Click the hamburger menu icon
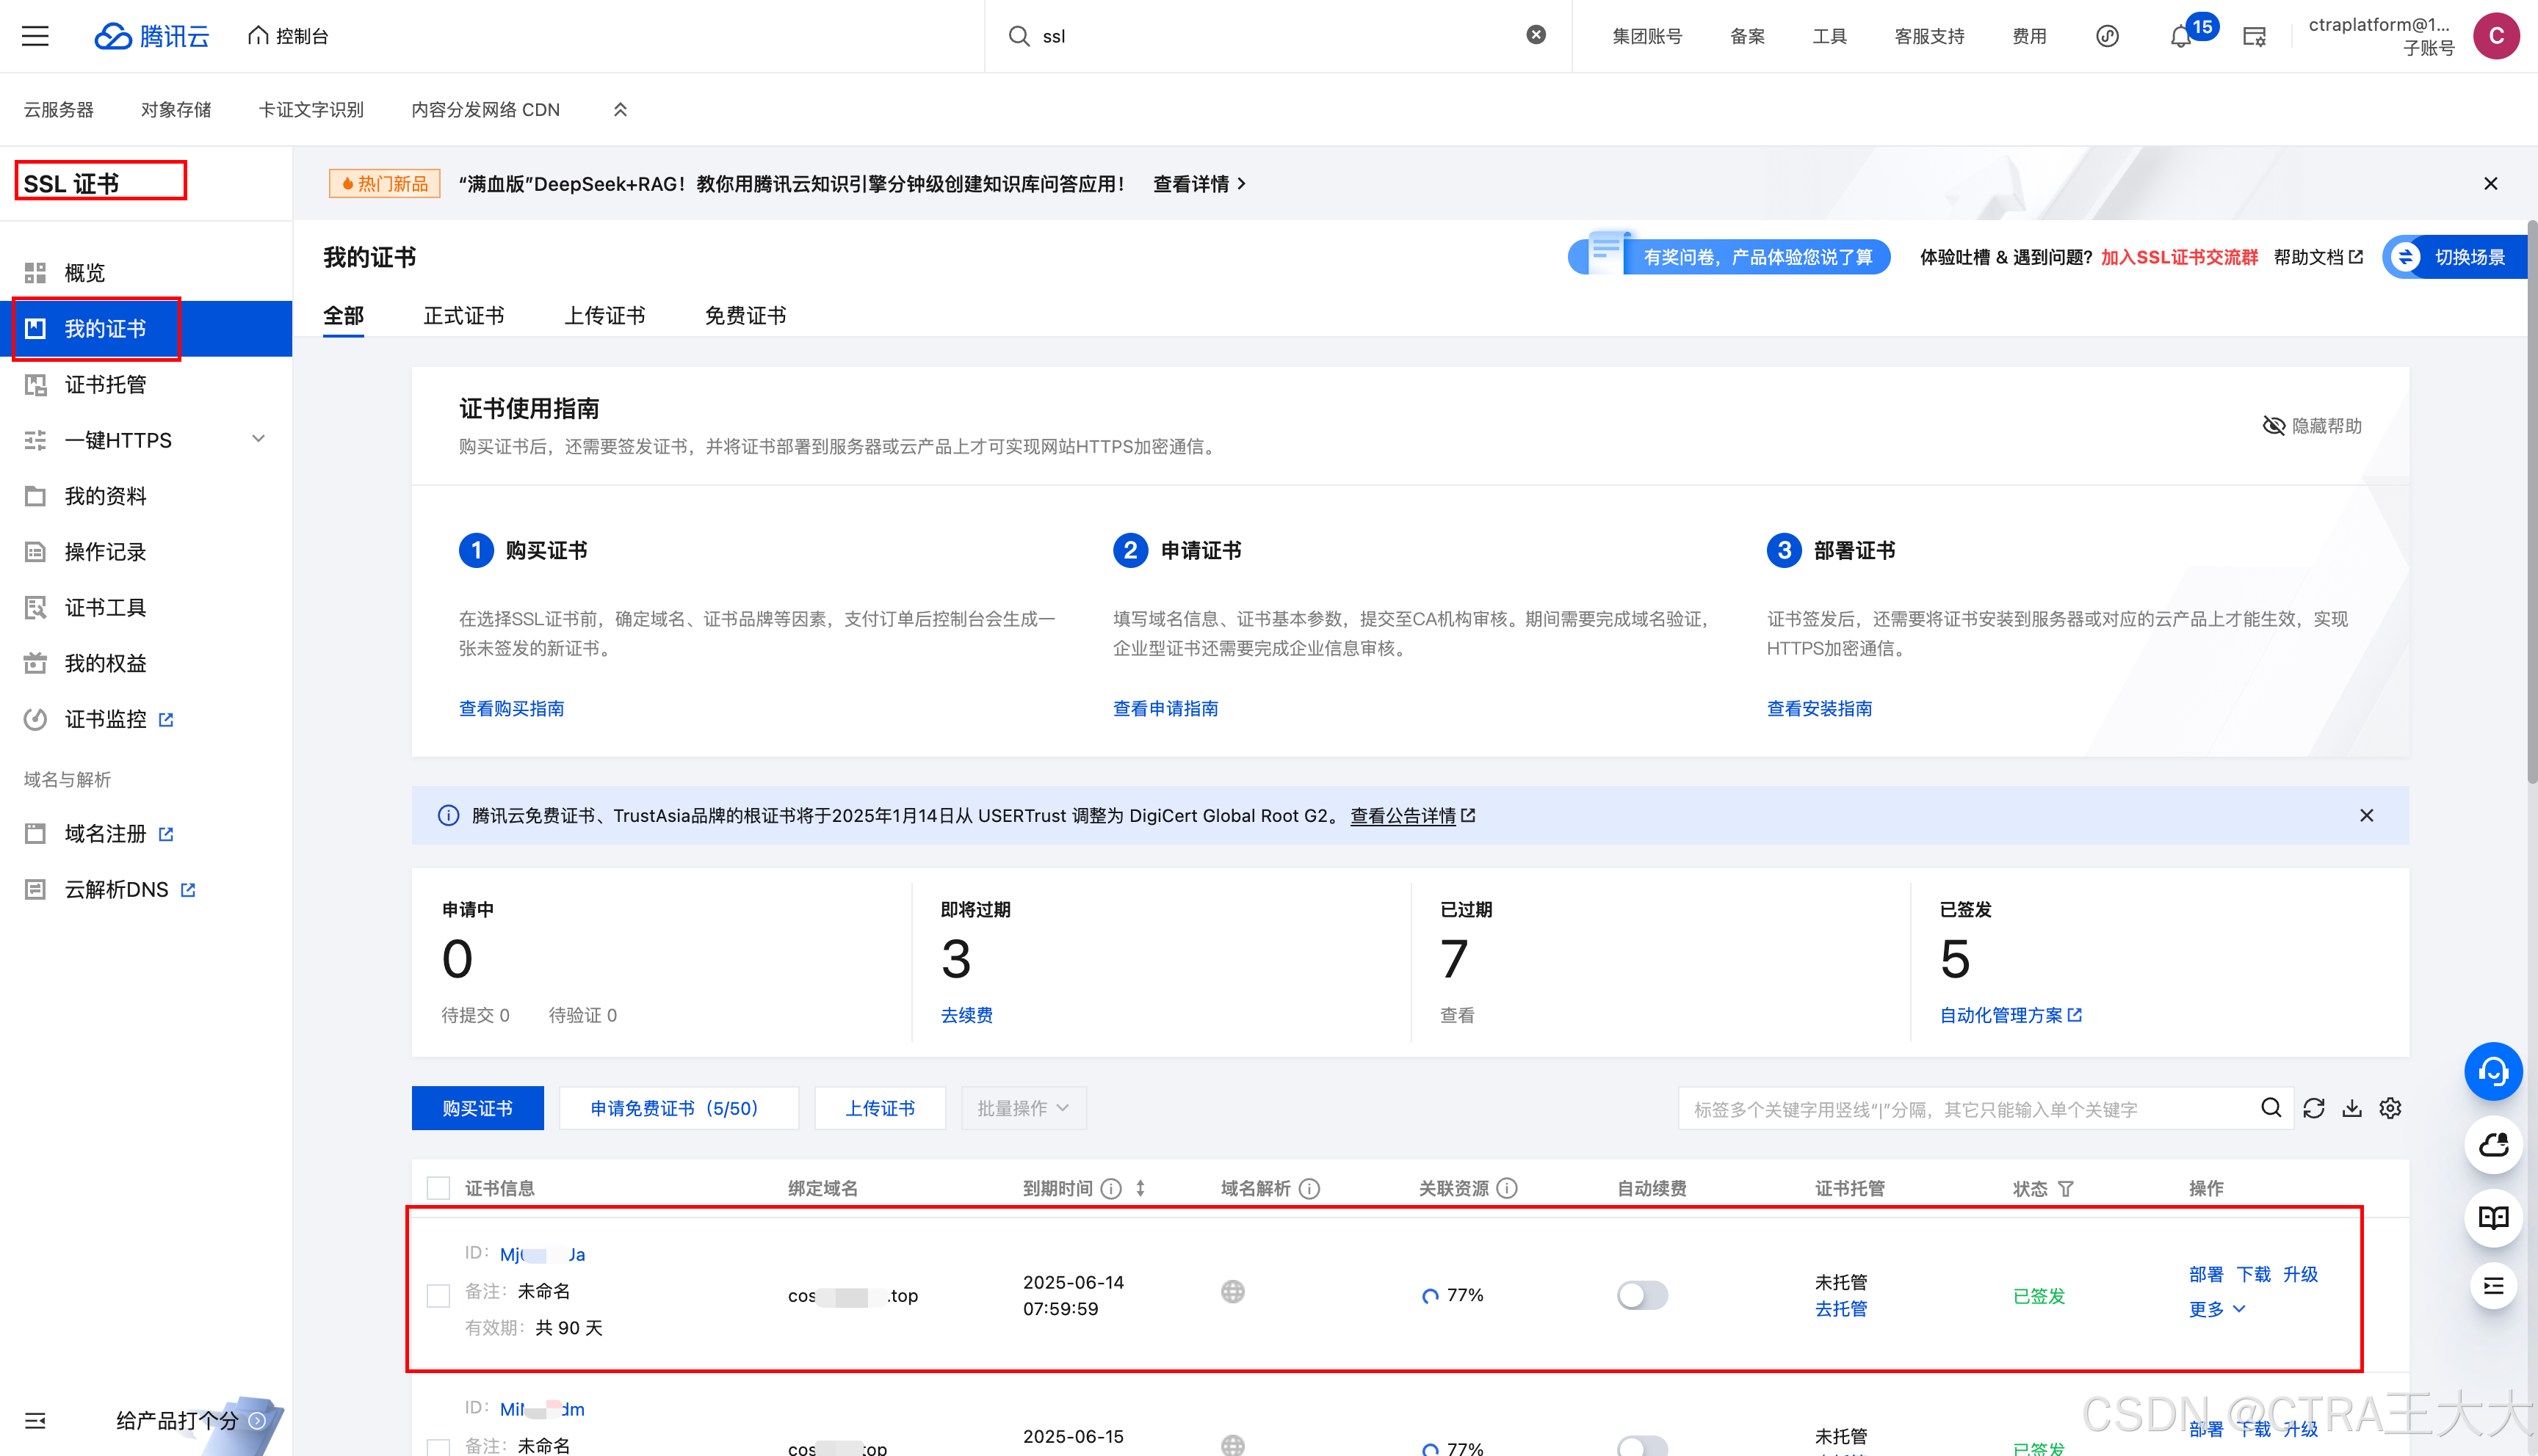The image size is (2538, 1456). [x=35, y=36]
